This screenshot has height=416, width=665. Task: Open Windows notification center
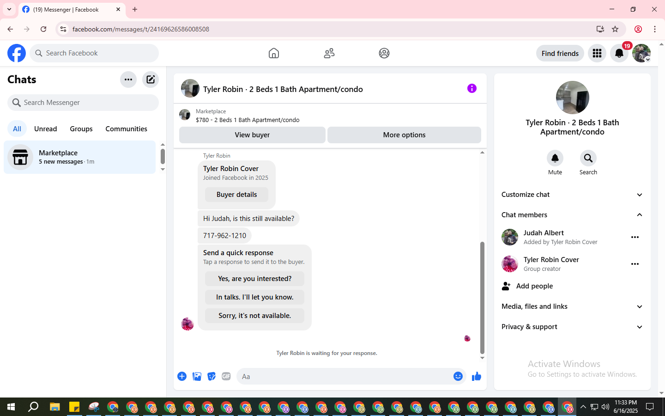tap(650, 407)
